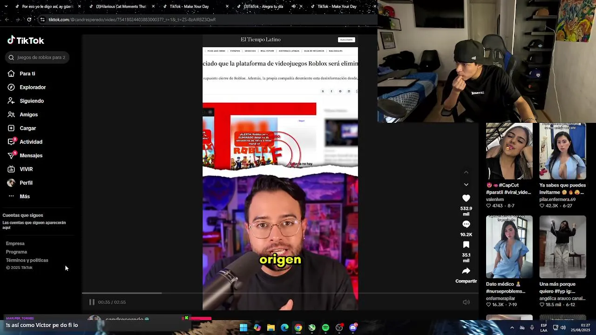Show hidden system tray icons
The image size is (596, 335).
coord(512,328)
